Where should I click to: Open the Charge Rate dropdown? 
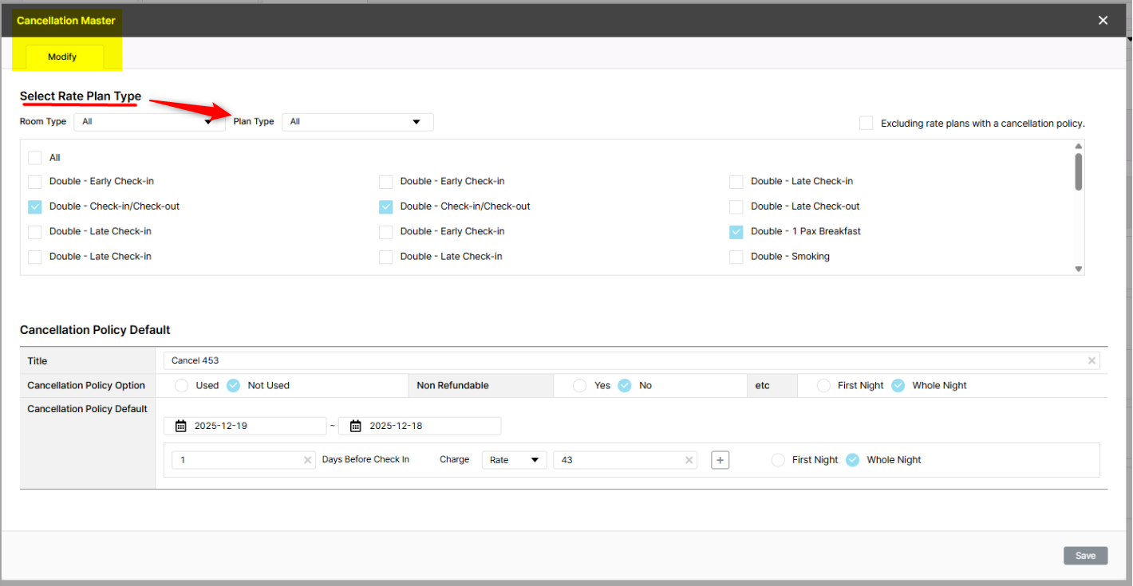tap(514, 460)
